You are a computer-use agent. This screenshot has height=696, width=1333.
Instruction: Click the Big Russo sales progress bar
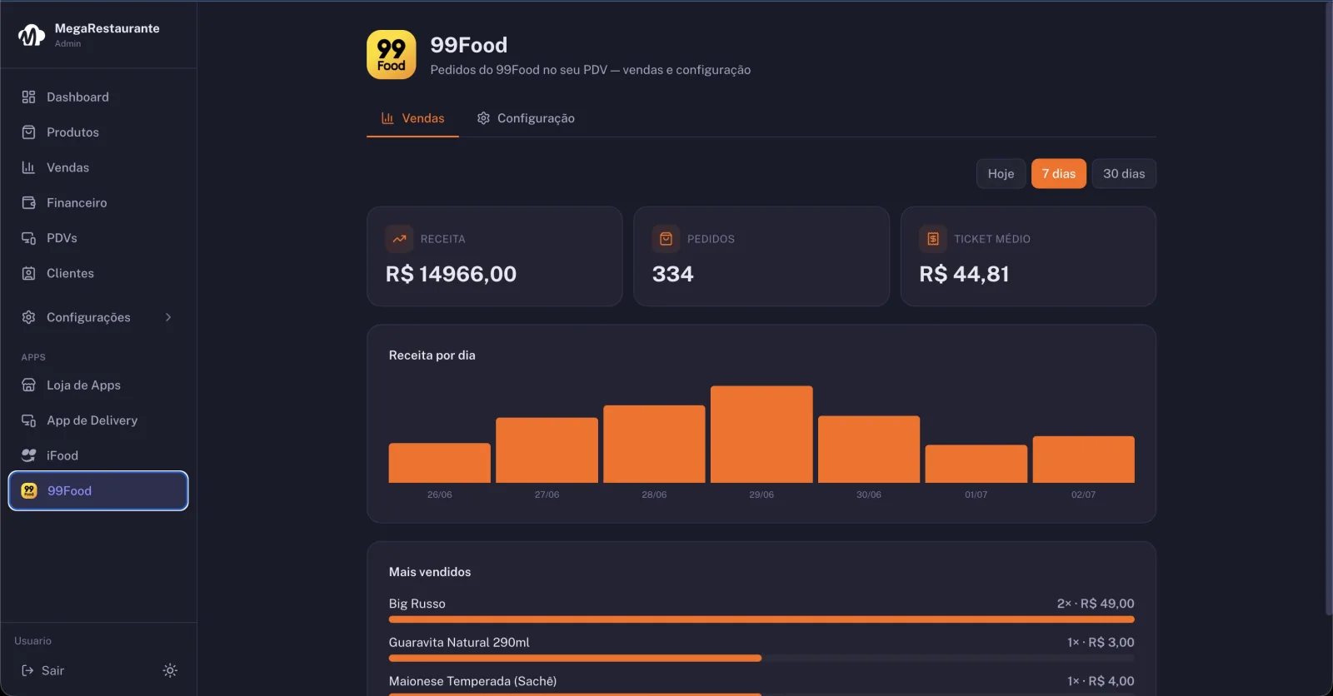pyautogui.click(x=761, y=619)
